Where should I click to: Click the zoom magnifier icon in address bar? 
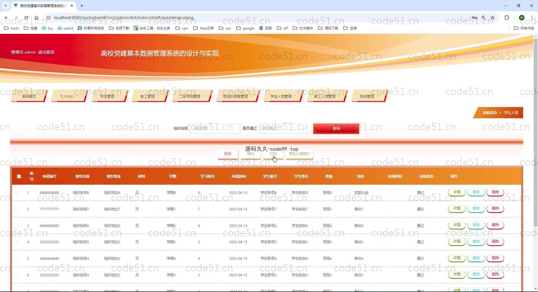484,18
